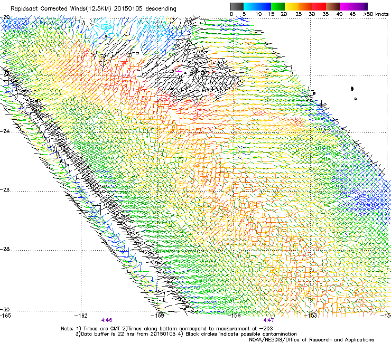Click the '-162' longitude axis label
Image resolution: width=391 pixels, height=343 pixels.
coord(81,316)
